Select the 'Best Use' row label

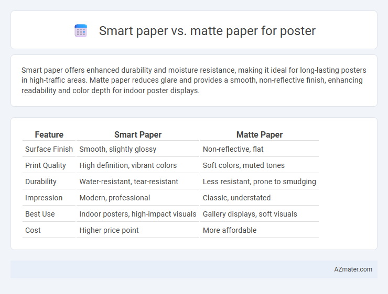click(40, 214)
